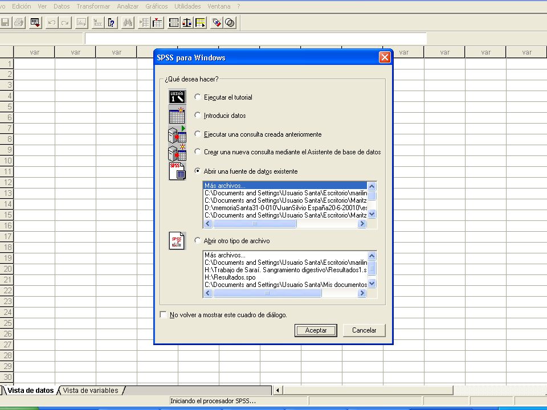
Task: Select Ejecutar el tutorial radio button
Action: tap(198, 97)
